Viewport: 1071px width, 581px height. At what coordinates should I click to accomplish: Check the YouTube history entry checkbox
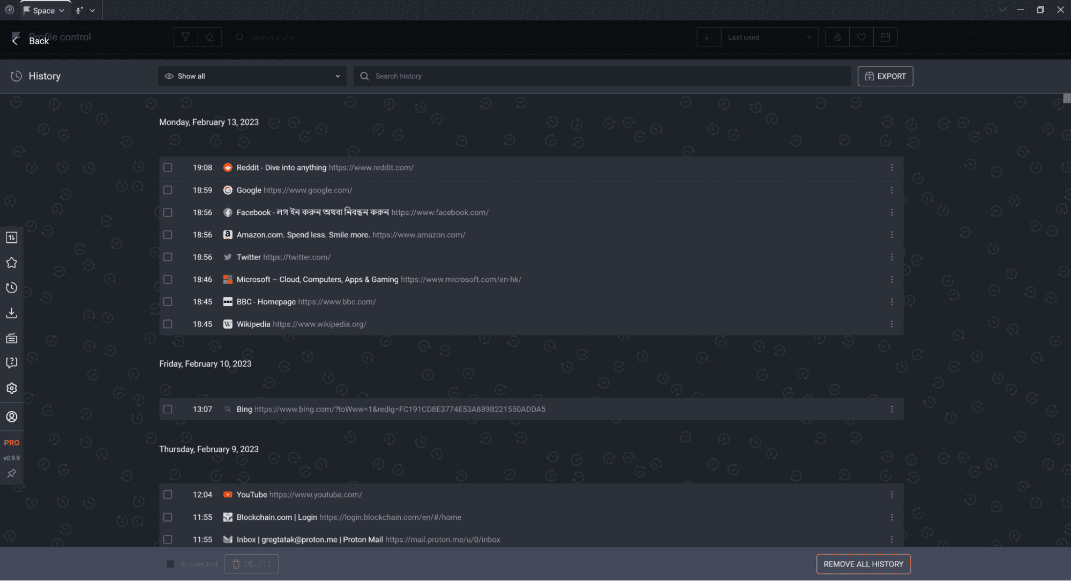(168, 495)
